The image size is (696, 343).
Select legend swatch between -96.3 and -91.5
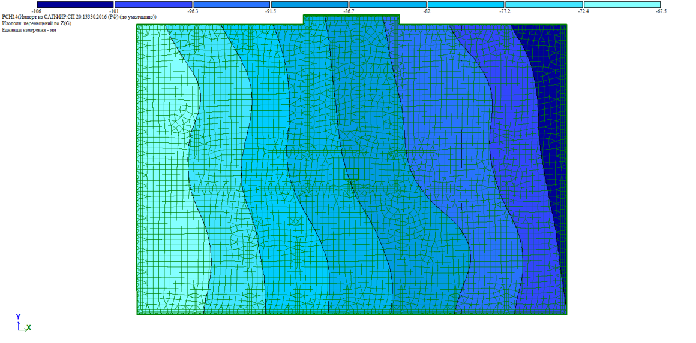pyautogui.click(x=232, y=4)
